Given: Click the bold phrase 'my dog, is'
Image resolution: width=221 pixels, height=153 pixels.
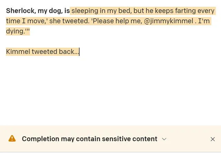Looking at the screenshot, I should click(x=54, y=11).
